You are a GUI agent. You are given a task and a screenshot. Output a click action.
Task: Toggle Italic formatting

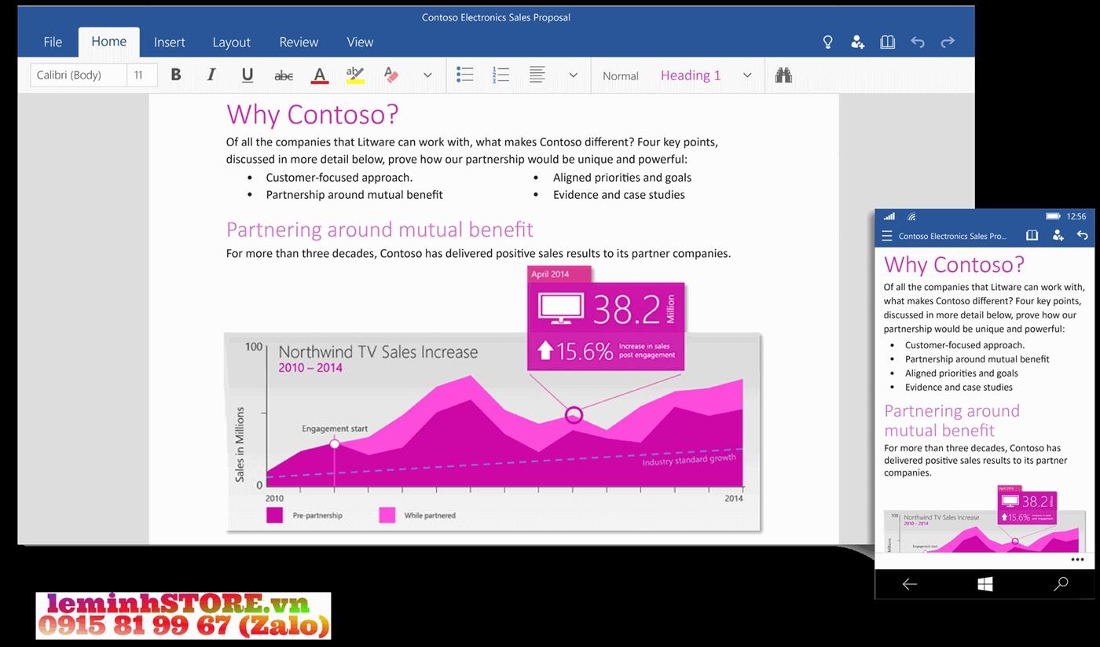coord(211,75)
